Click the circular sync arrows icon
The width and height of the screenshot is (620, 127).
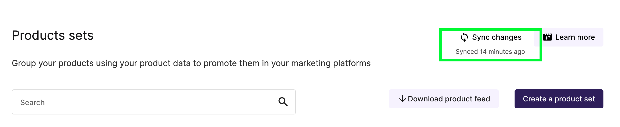coord(464,37)
